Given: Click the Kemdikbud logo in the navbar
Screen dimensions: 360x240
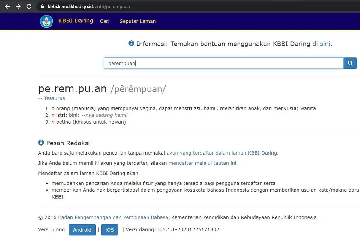Looking at the screenshot, I should pos(46,21).
